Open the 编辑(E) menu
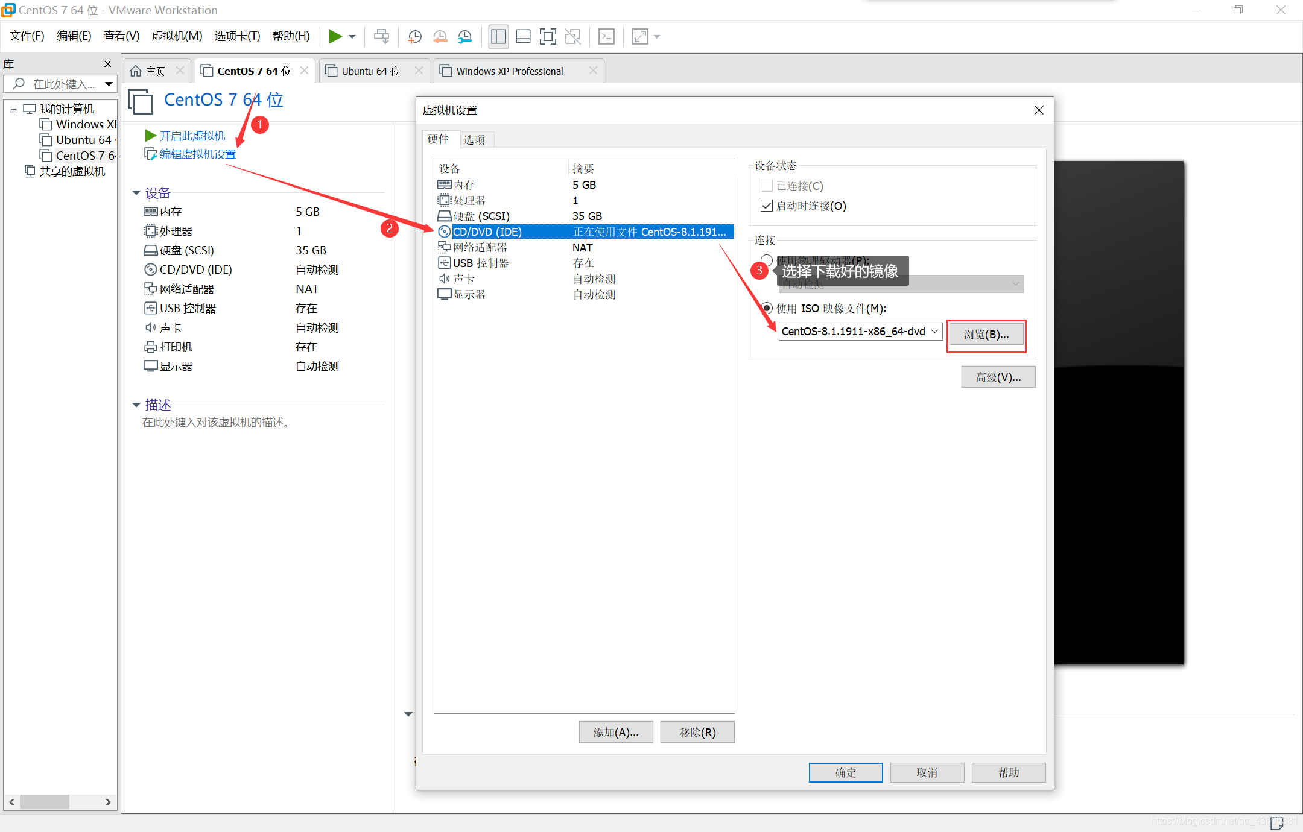This screenshot has width=1303, height=832. (x=74, y=36)
